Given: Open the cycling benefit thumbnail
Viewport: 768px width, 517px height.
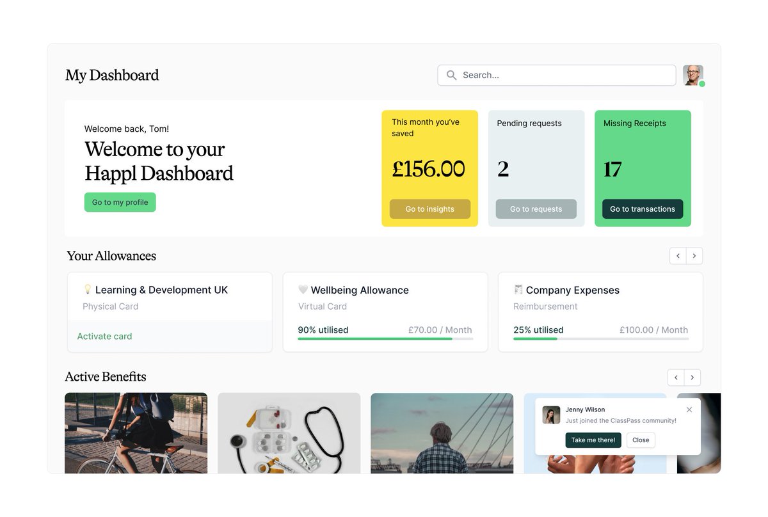Looking at the screenshot, I should tap(136, 433).
